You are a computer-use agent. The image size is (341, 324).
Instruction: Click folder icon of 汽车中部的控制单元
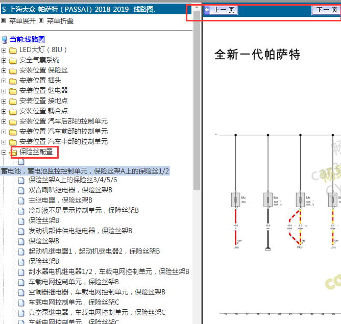tap(13, 142)
